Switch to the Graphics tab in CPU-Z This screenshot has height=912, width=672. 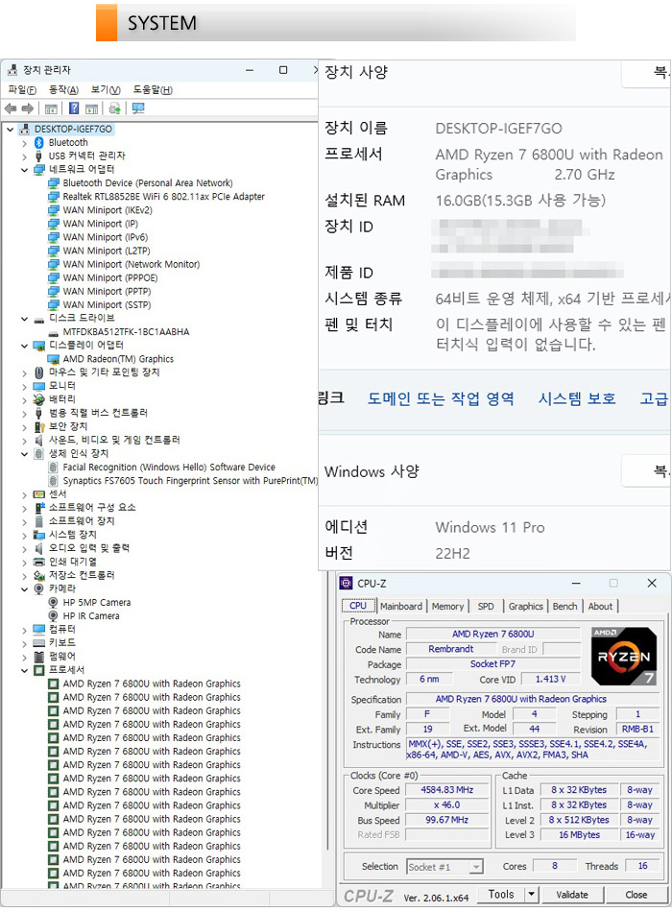pyautogui.click(x=525, y=606)
